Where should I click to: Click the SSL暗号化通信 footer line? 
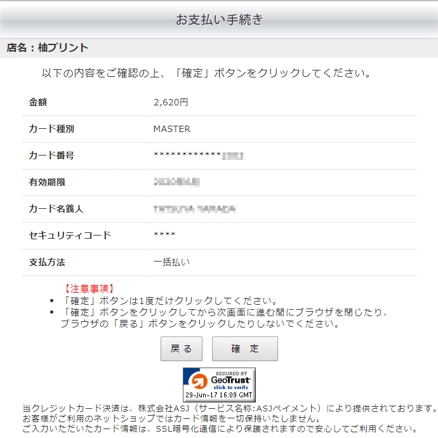(x=219, y=429)
